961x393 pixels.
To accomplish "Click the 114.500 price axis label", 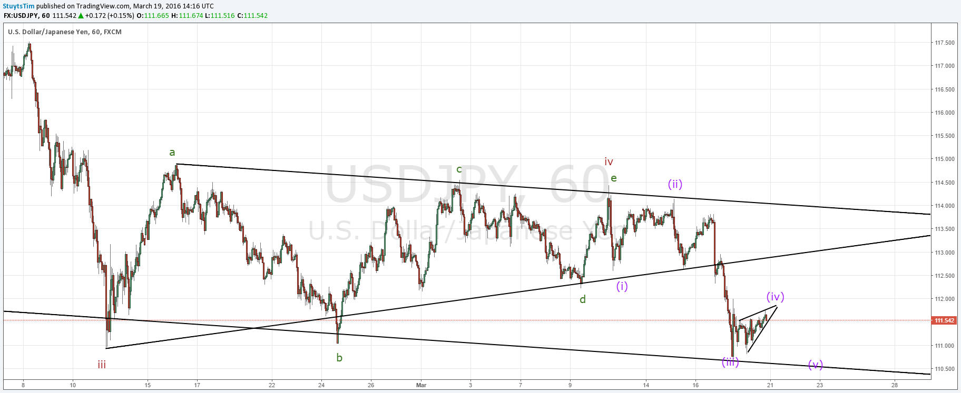I will (x=945, y=183).
